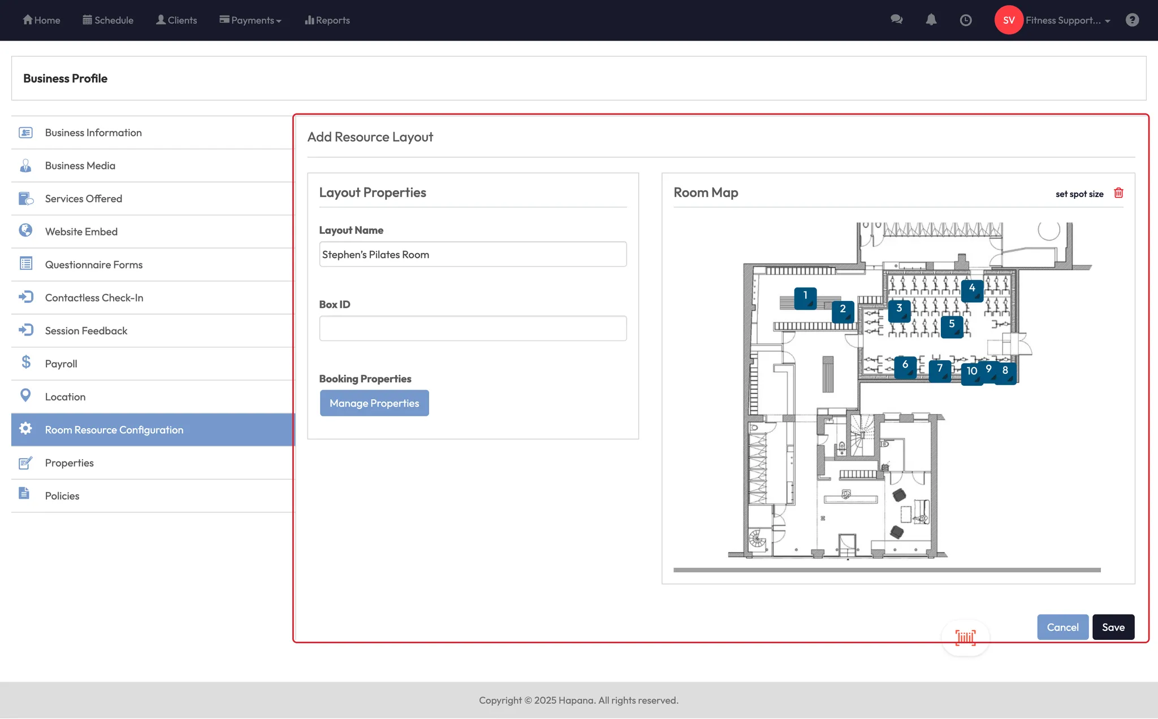
Task: Click the SV user avatar
Action: pyautogui.click(x=1008, y=20)
